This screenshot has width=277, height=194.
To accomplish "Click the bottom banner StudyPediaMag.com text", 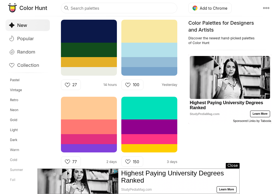I will (136, 190).
